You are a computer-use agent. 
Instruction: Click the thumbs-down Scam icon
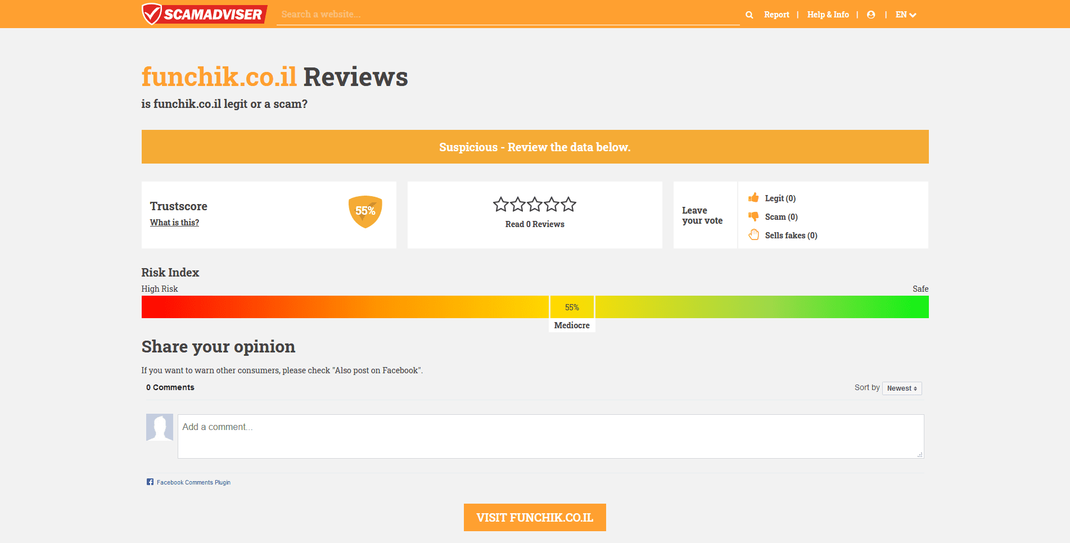tap(753, 216)
